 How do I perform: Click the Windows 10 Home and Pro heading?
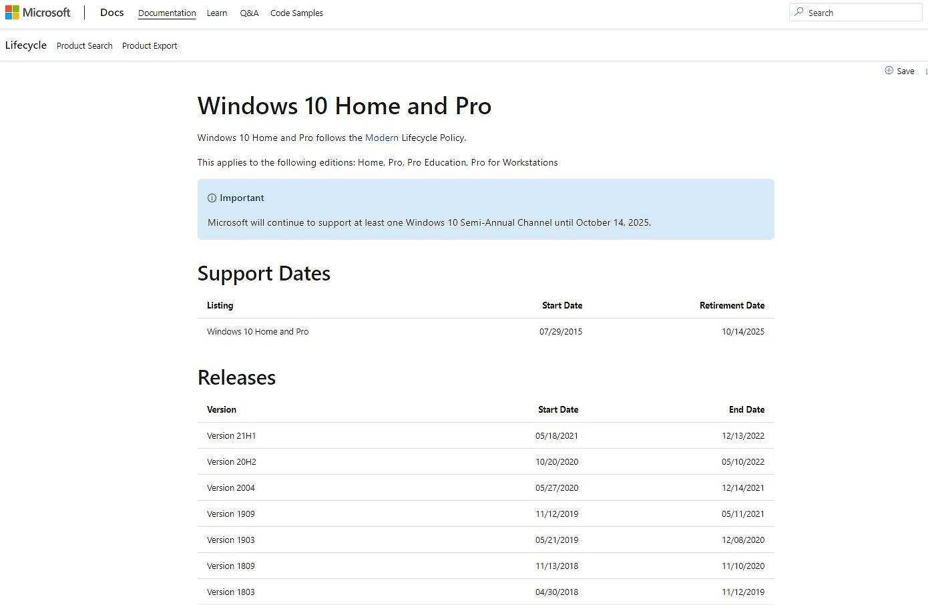[x=344, y=106]
